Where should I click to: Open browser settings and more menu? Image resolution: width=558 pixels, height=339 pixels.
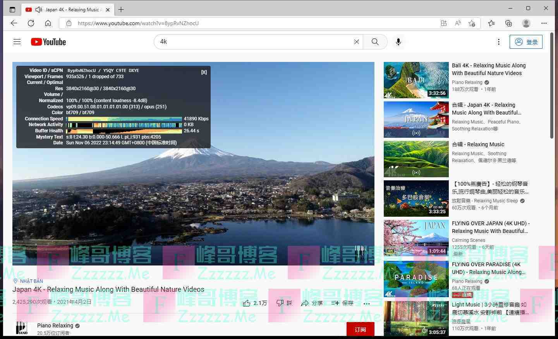544,23
